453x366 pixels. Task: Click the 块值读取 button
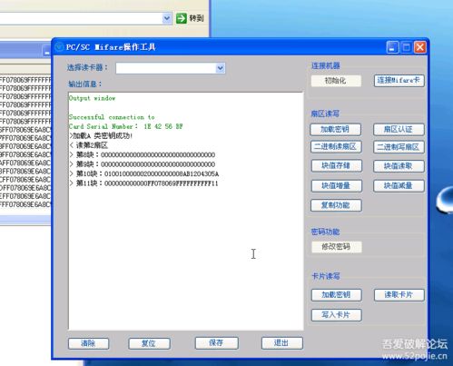point(399,166)
